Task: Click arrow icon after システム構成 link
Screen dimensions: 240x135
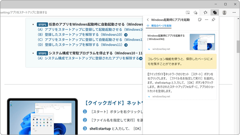Action: coord(141,58)
